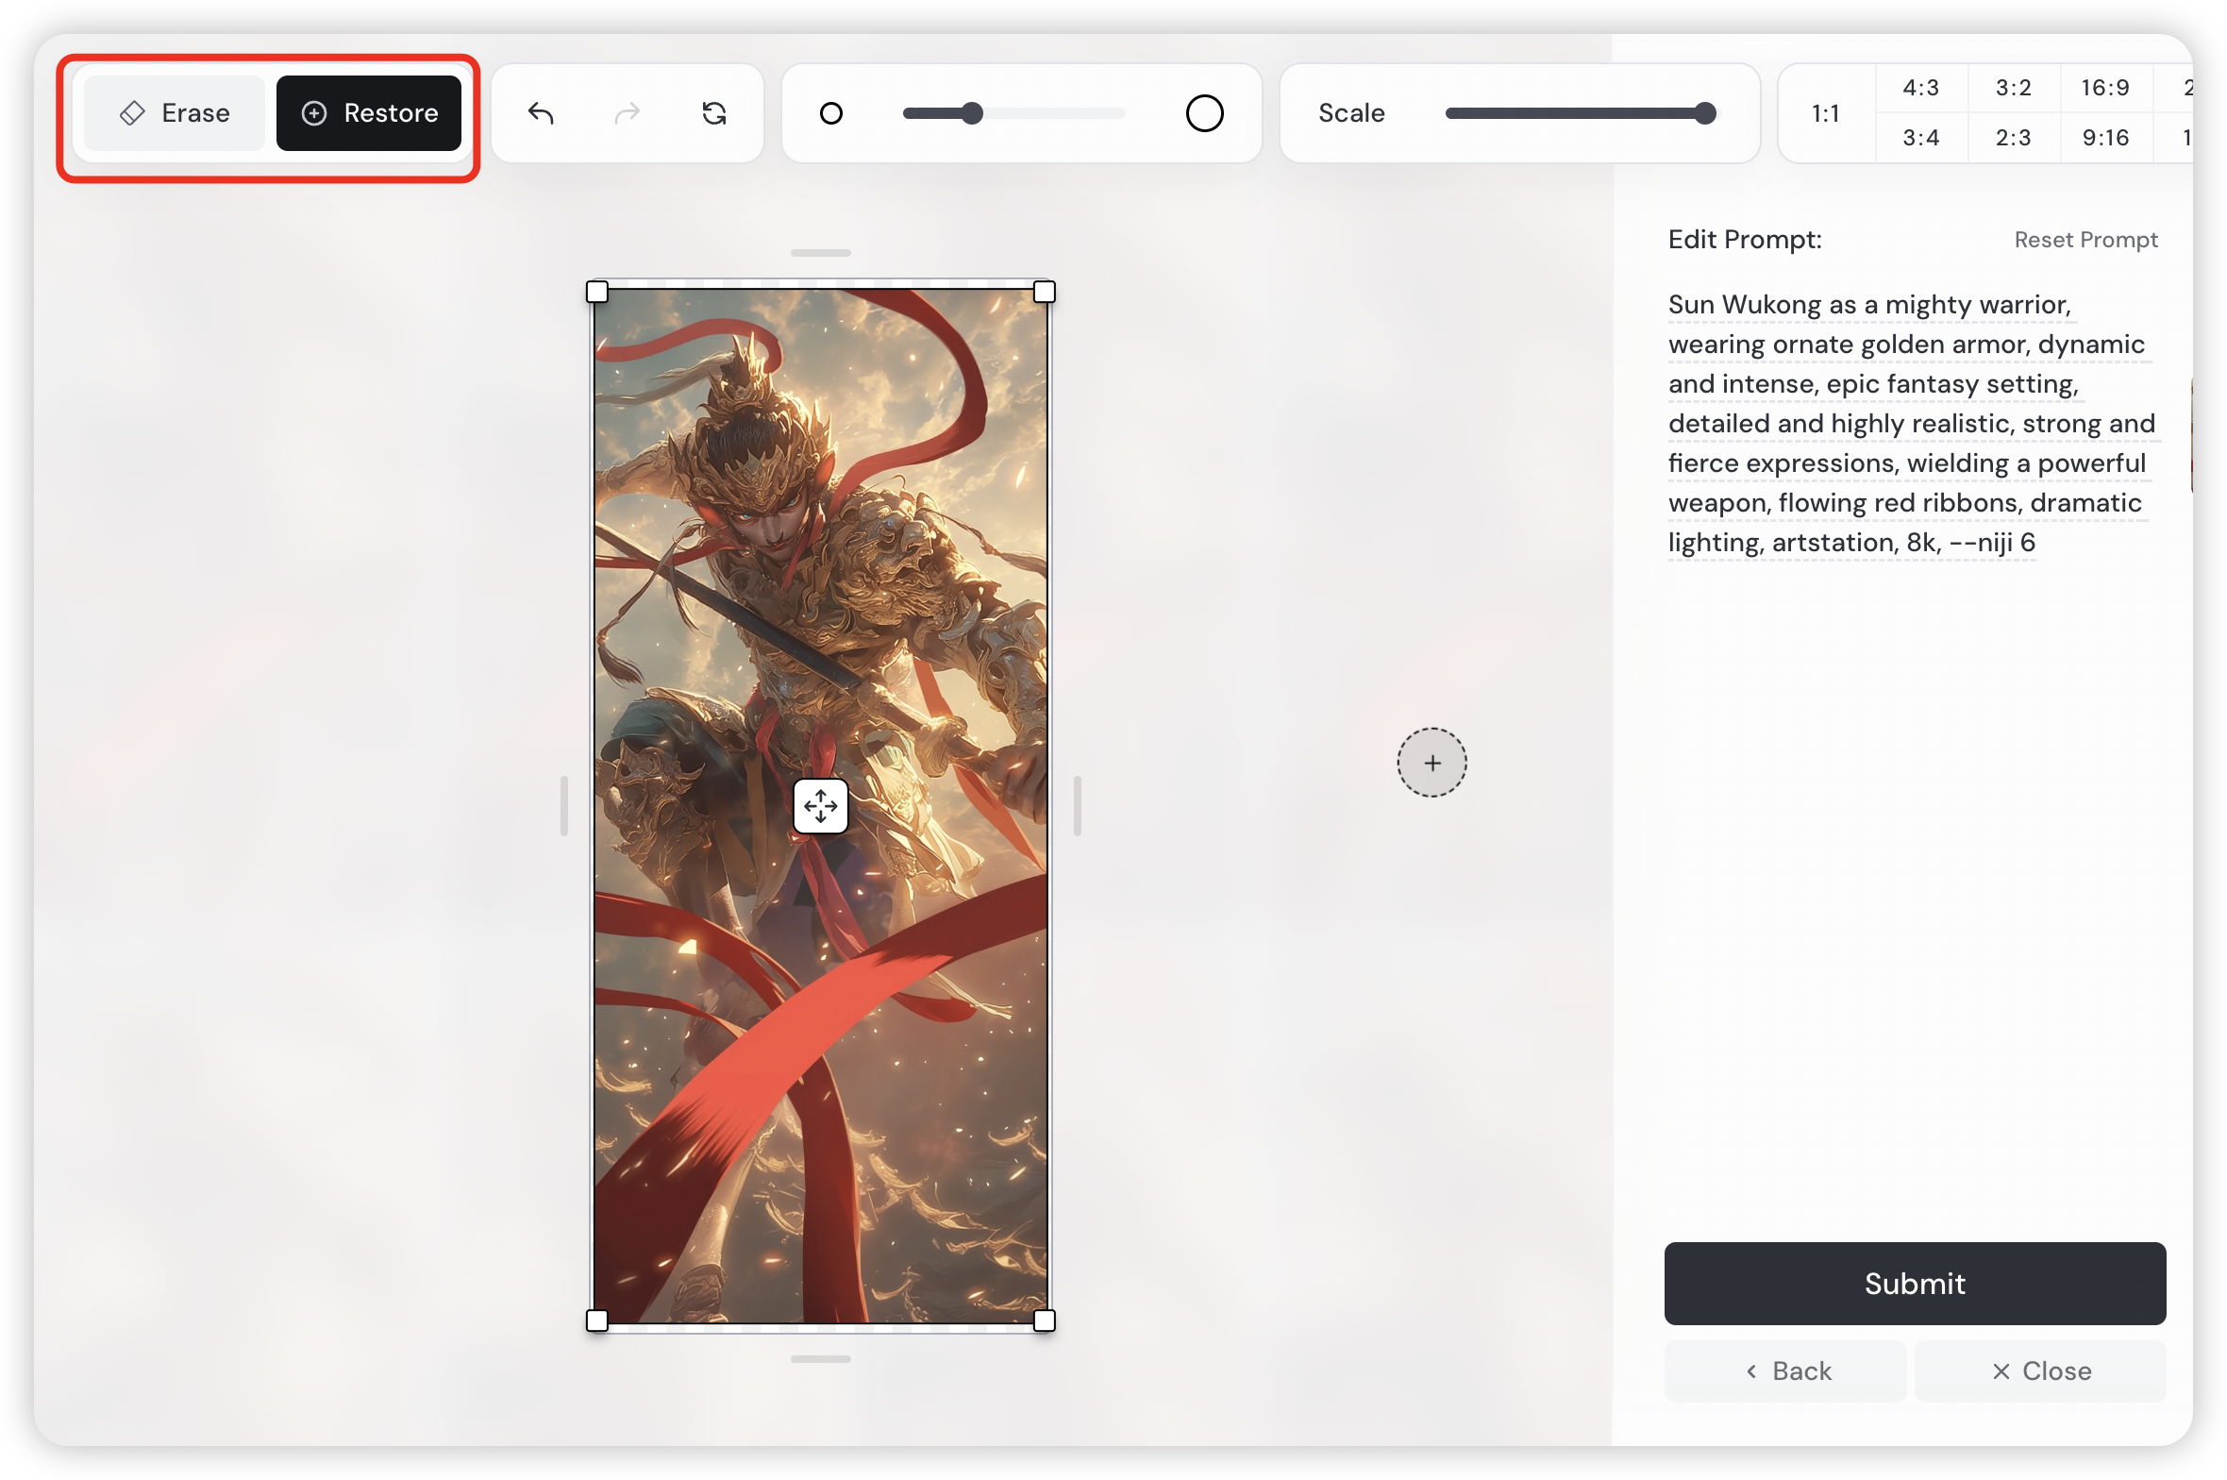Click the move handle at image center

point(821,806)
